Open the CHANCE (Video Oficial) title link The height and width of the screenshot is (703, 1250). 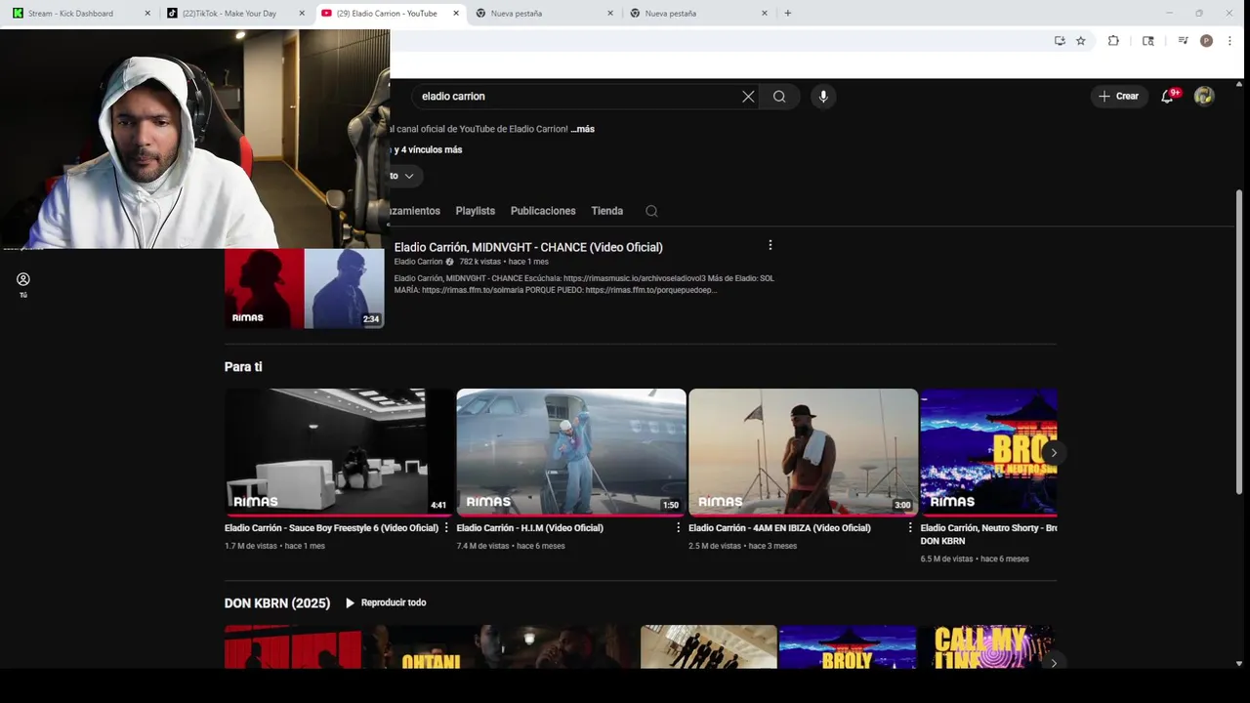(528, 247)
